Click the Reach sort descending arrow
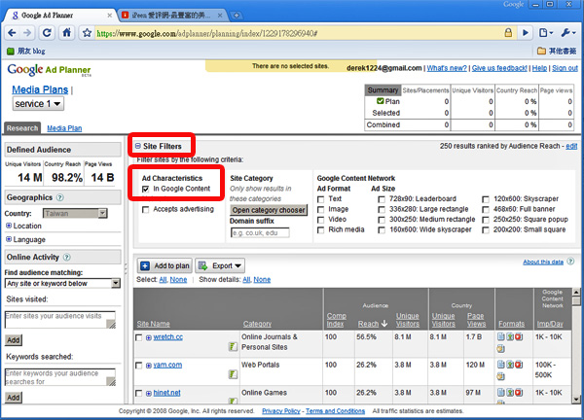 click(384, 324)
